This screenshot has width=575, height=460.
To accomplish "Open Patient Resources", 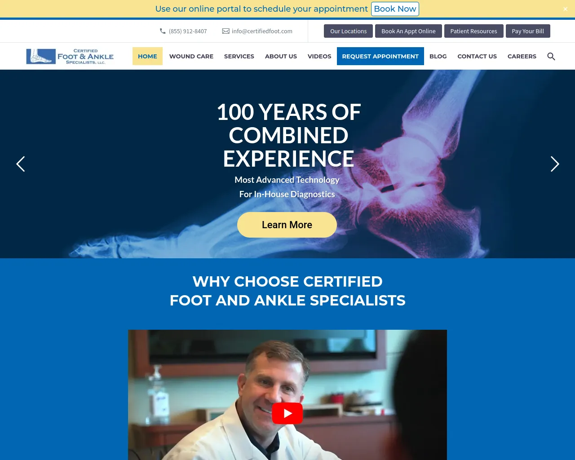I will point(473,31).
